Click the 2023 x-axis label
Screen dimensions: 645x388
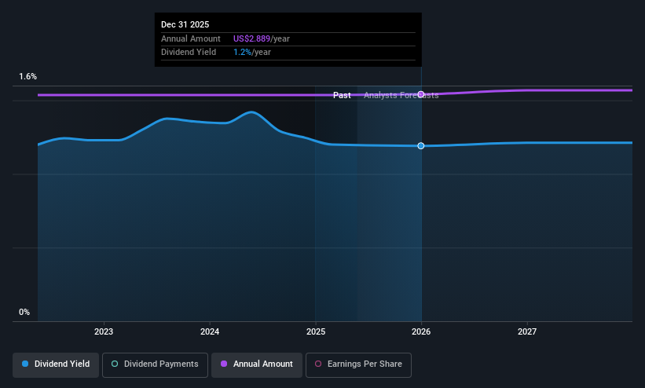(104, 331)
